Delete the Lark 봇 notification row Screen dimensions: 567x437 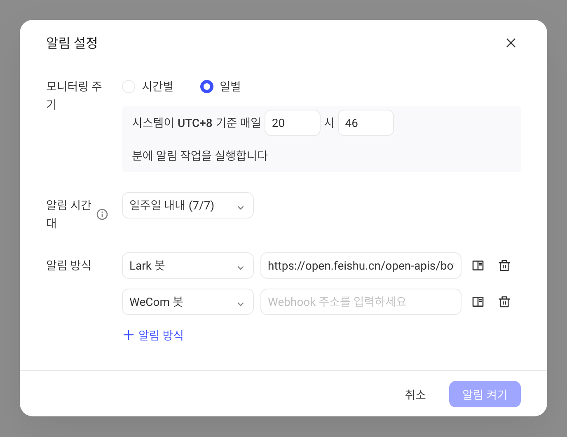504,265
